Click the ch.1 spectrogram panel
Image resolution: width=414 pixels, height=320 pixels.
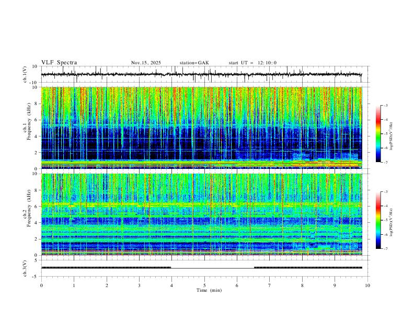pyautogui.click(x=201, y=128)
